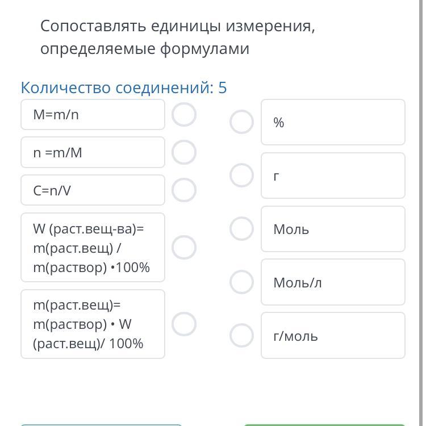Select the connector circle next to M=m/n
This screenshot has width=426, height=426.
point(184,115)
